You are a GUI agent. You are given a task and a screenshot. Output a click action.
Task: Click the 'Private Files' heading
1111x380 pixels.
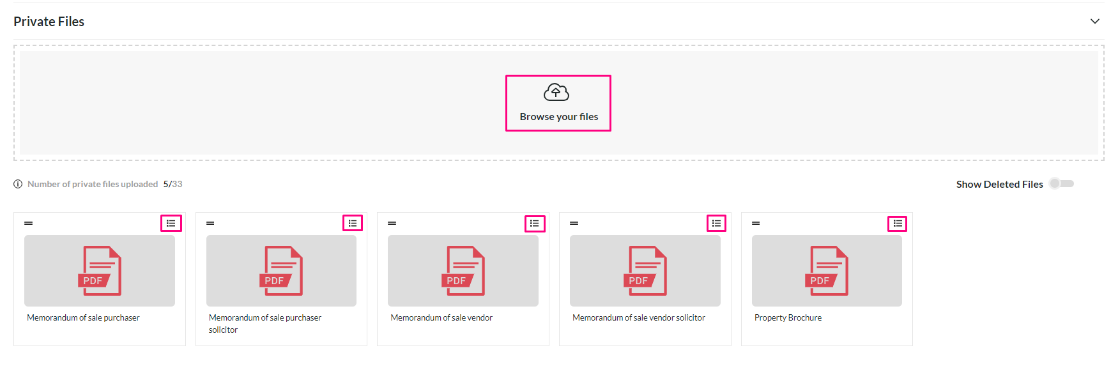tap(49, 22)
